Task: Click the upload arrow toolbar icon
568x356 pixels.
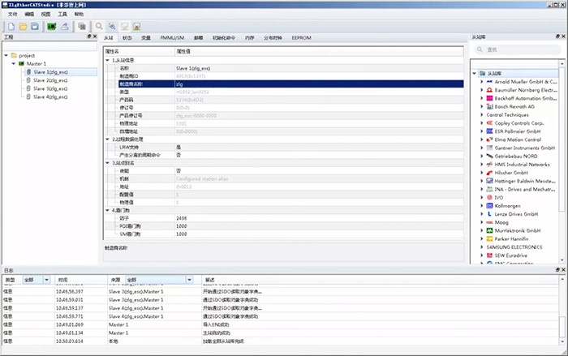Action: (65, 27)
